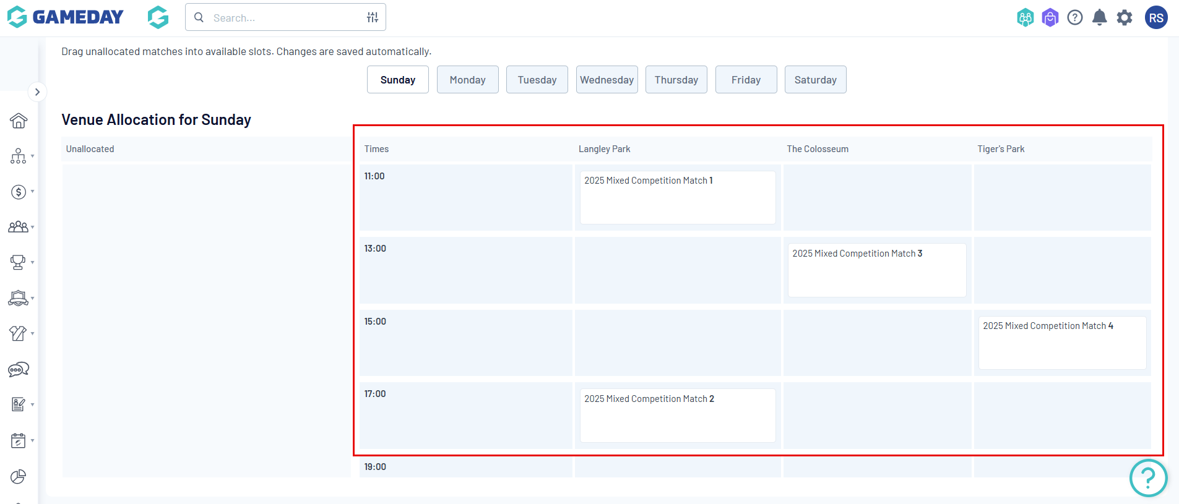Open the settings gear

[1125, 17]
